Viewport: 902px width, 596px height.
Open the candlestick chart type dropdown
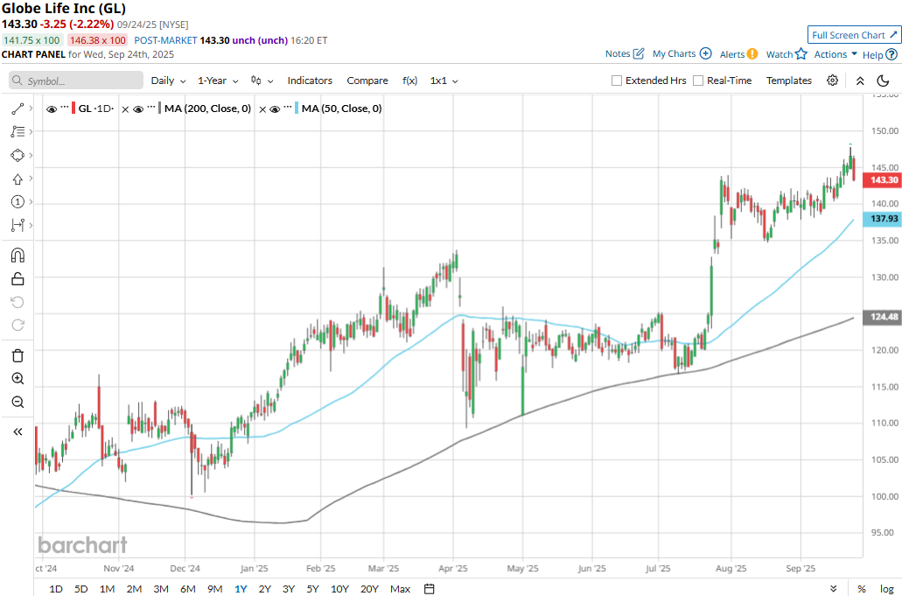[262, 81]
